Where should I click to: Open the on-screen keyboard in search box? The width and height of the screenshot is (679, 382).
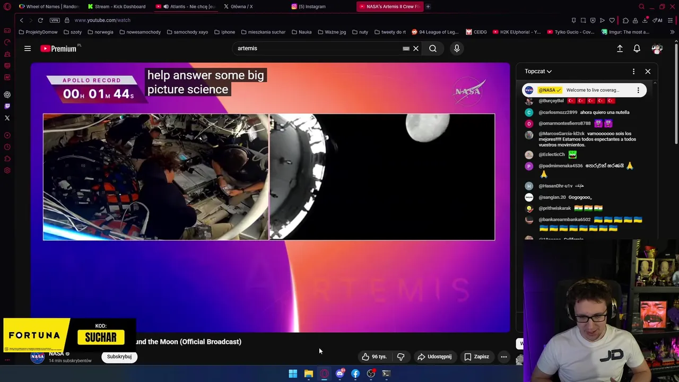(406, 48)
